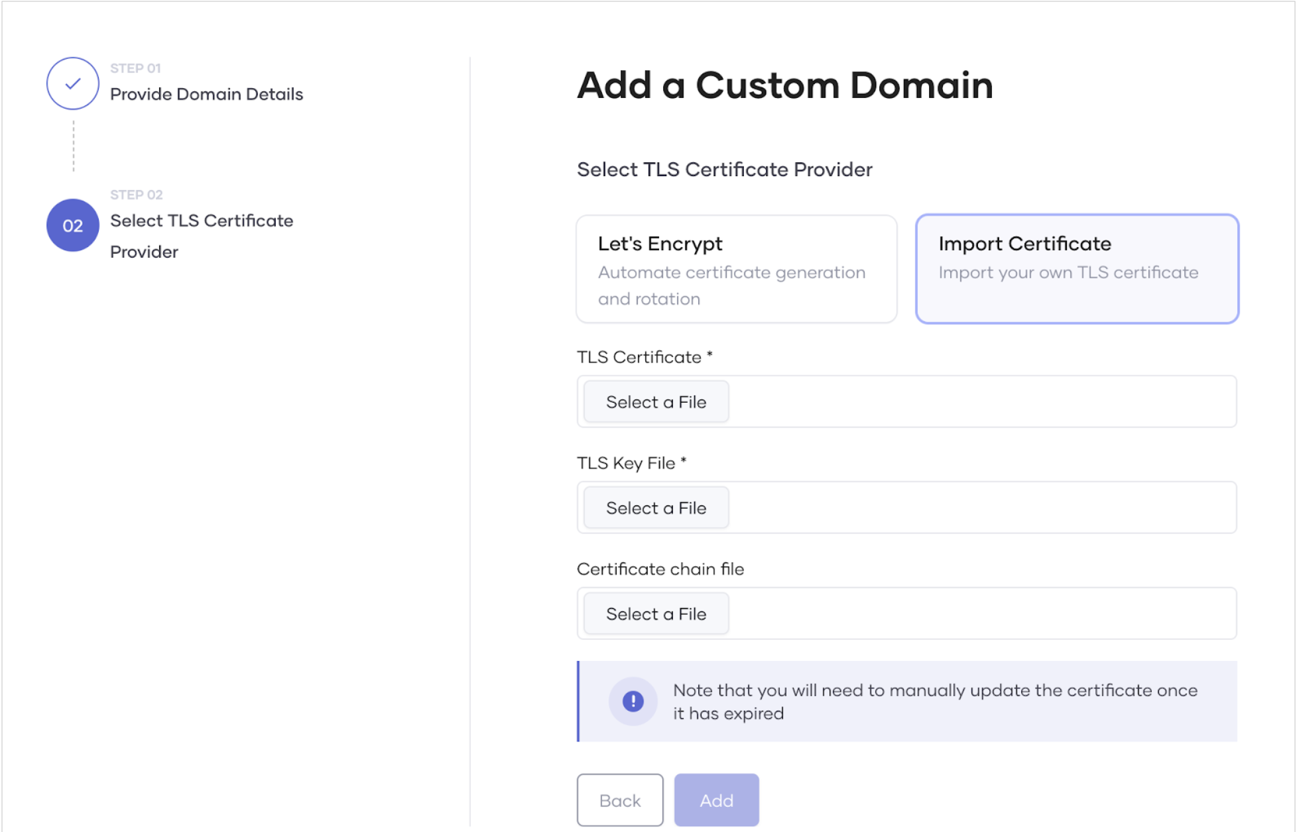Click the Step 02 numbered circle indicator
This screenshot has height=832, width=1297.
pos(72,225)
